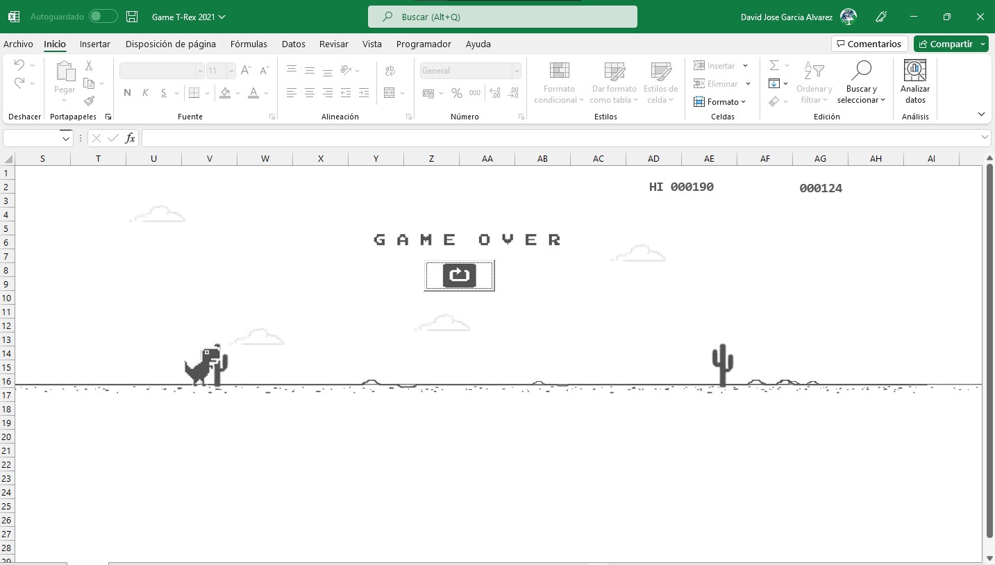The width and height of the screenshot is (995, 565).
Task: Click the thousands separator 000 icon
Action: coord(475,92)
